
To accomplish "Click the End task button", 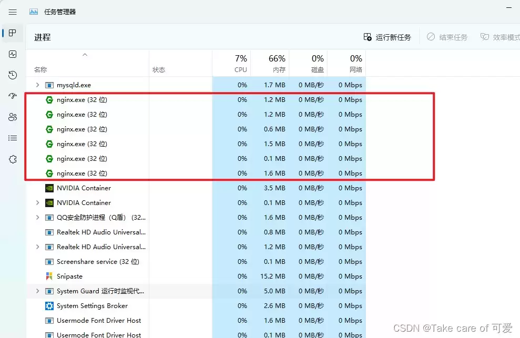I will coord(447,37).
